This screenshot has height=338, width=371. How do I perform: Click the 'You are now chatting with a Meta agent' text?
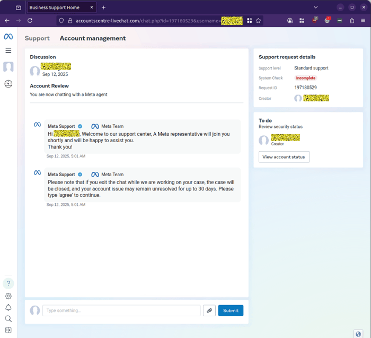[68, 94]
